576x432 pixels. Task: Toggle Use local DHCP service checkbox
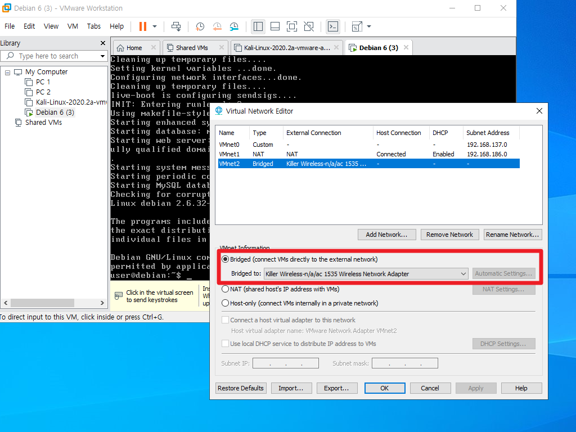225,344
